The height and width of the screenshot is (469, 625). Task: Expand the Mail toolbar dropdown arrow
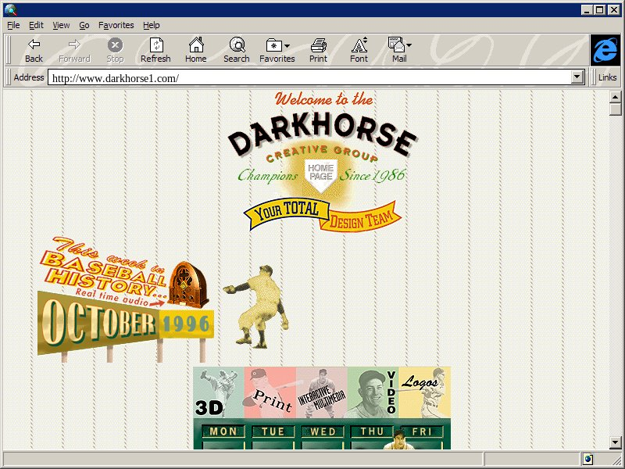click(409, 46)
